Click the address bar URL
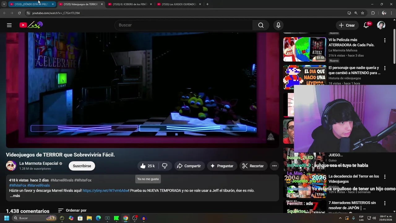This screenshot has height=223, width=396. point(56,13)
